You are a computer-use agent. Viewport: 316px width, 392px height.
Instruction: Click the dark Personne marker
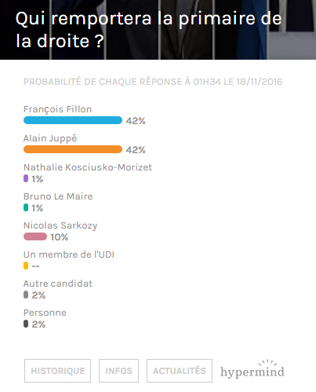(26, 324)
